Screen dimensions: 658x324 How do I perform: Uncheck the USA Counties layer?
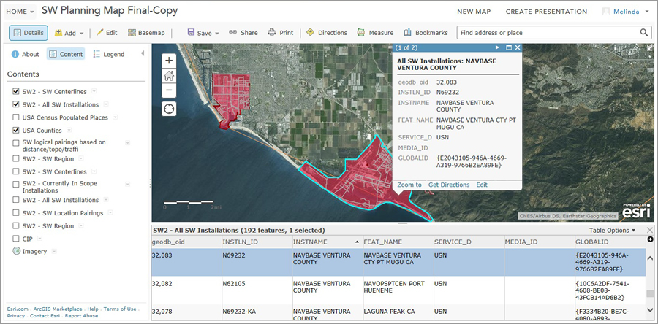click(16, 130)
